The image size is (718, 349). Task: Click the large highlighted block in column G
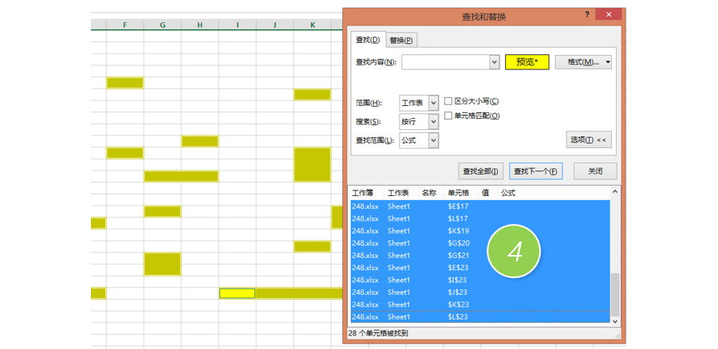click(163, 264)
